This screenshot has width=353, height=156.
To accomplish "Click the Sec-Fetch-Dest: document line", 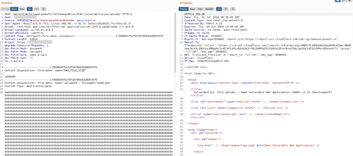I will click(23, 48).
